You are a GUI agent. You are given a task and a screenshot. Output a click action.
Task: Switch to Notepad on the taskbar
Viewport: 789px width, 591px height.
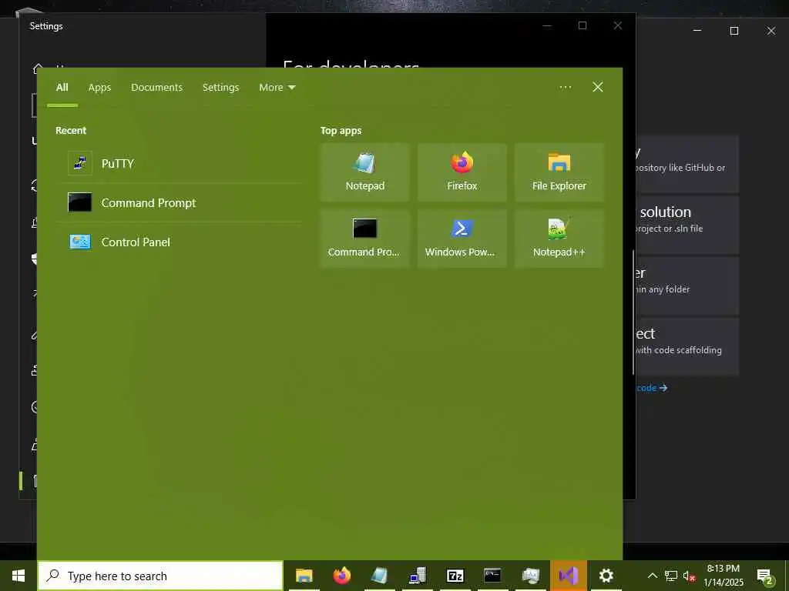tap(379, 576)
